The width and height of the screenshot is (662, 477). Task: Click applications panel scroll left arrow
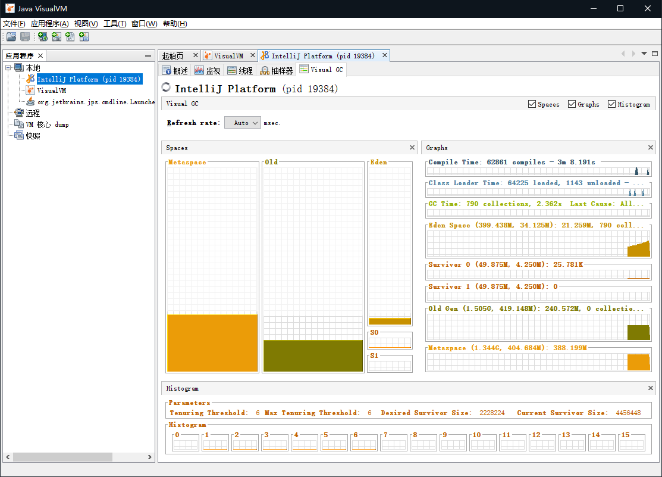coord(8,457)
